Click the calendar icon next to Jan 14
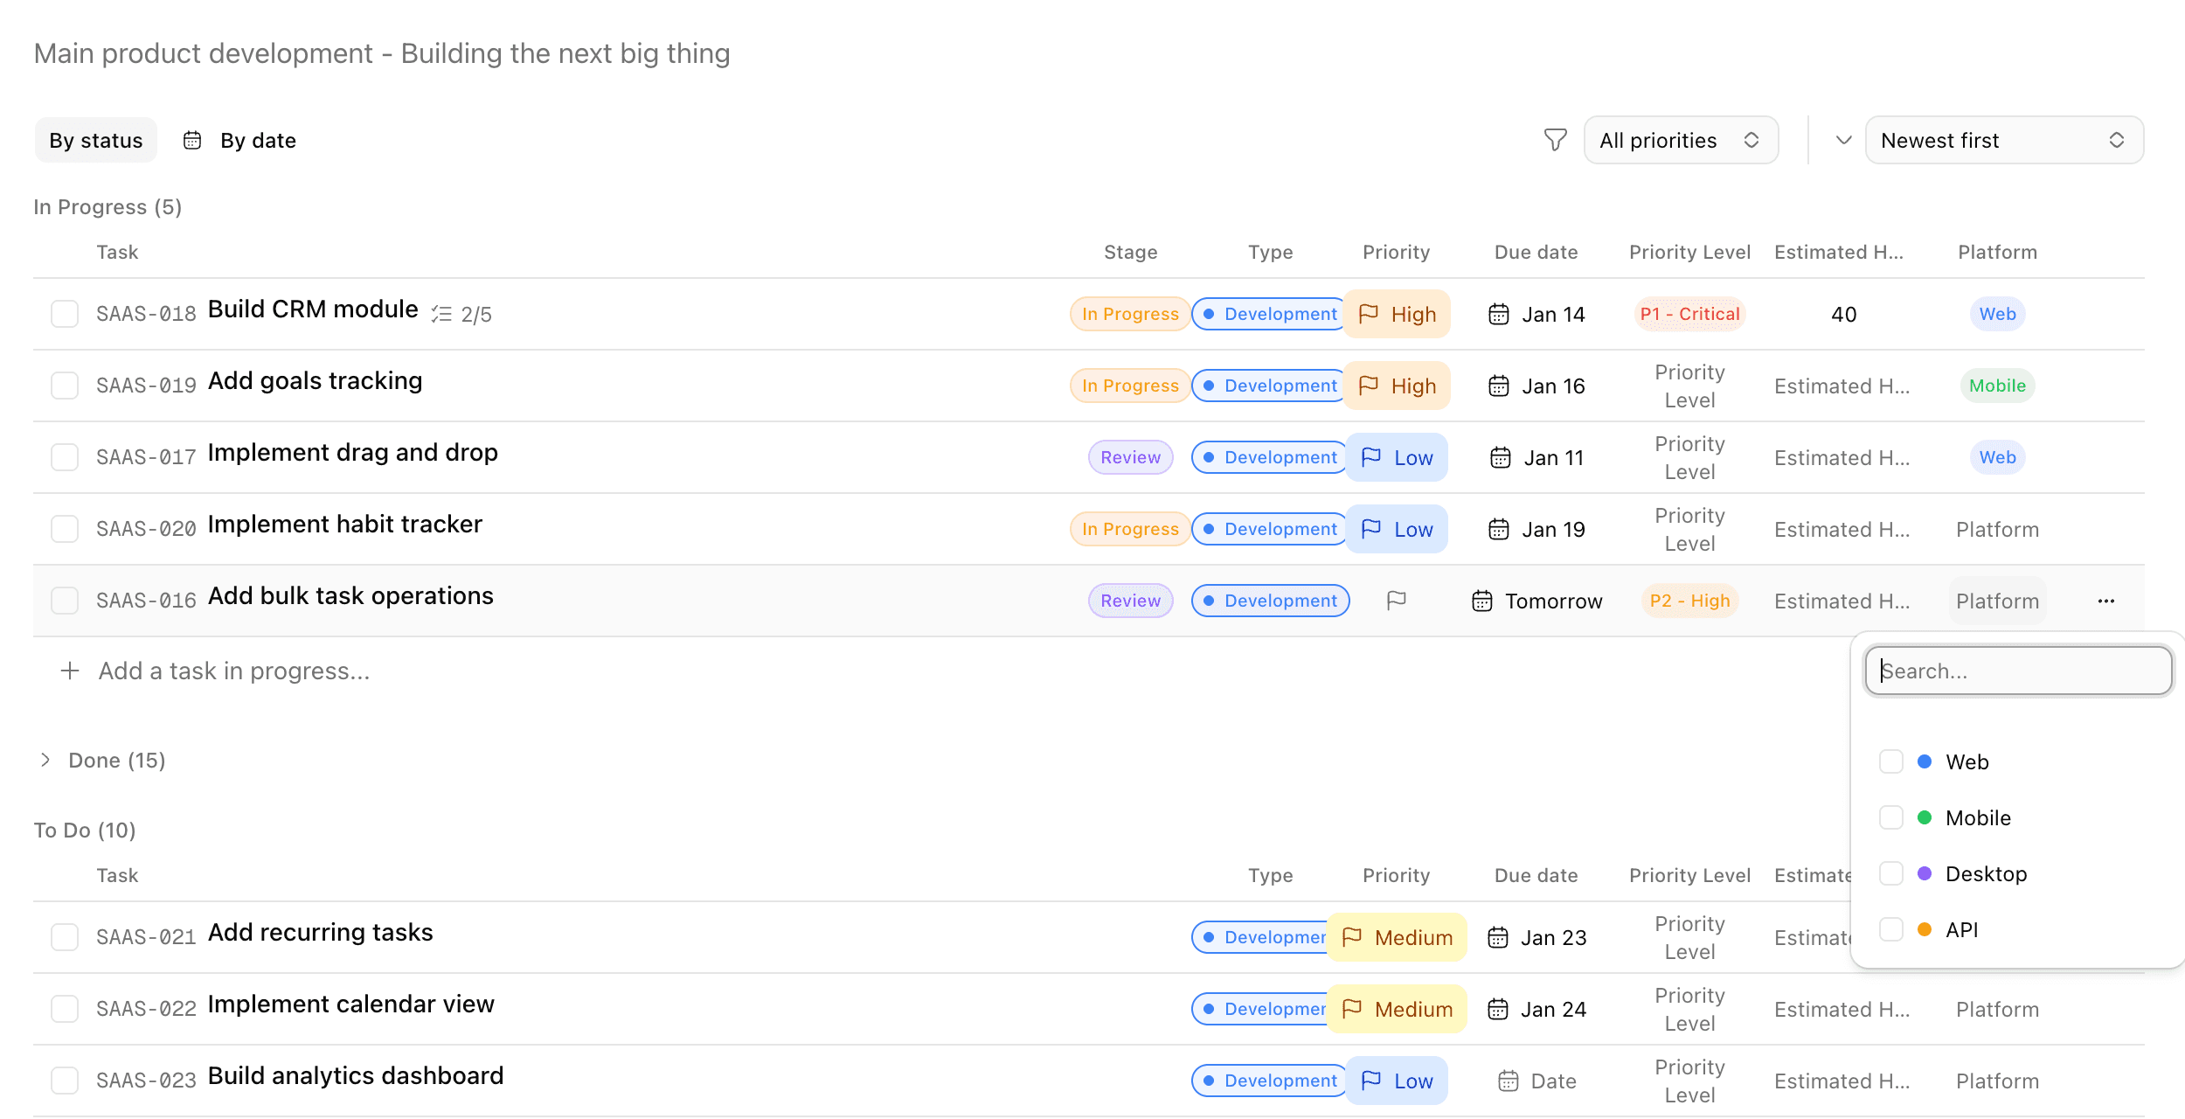2185x1119 pixels. [1500, 314]
